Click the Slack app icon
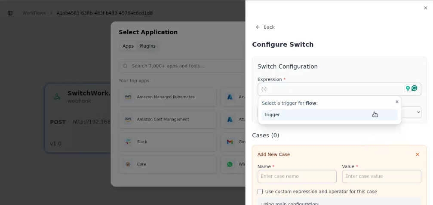The height and width of the screenshot is (205, 433). (128, 142)
